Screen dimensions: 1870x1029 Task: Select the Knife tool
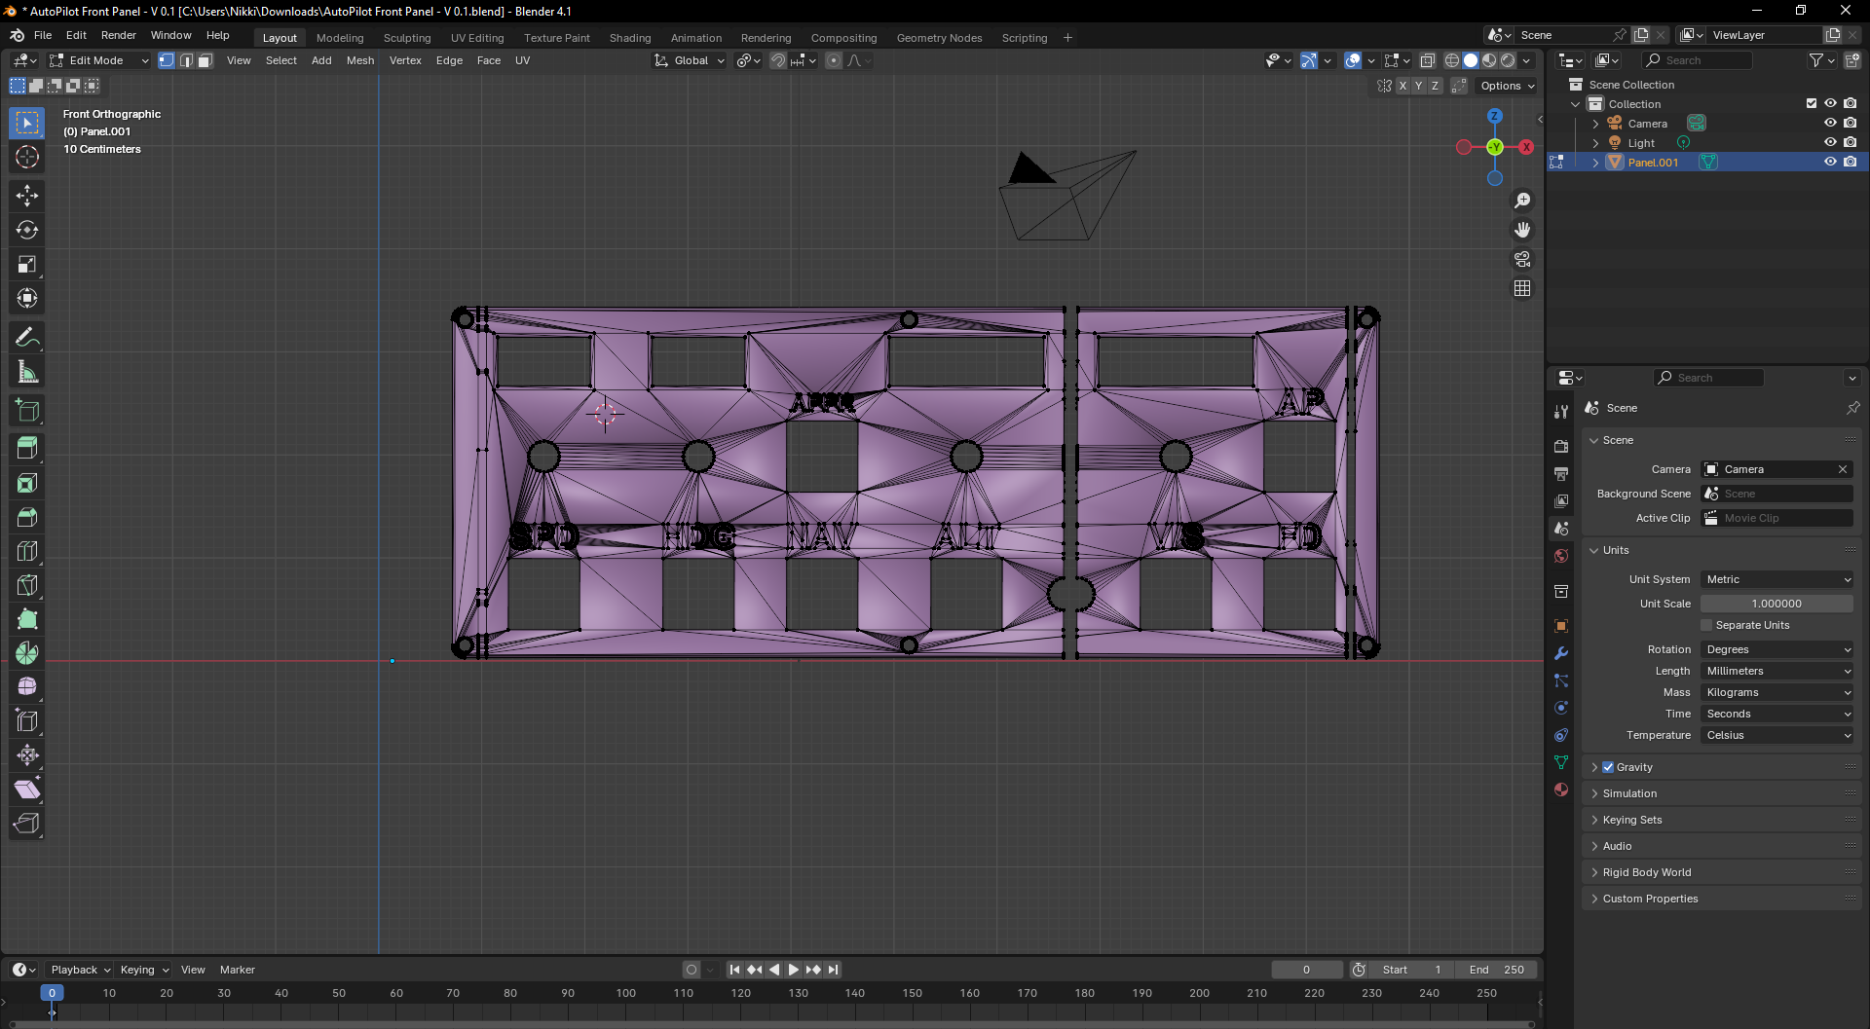27,585
